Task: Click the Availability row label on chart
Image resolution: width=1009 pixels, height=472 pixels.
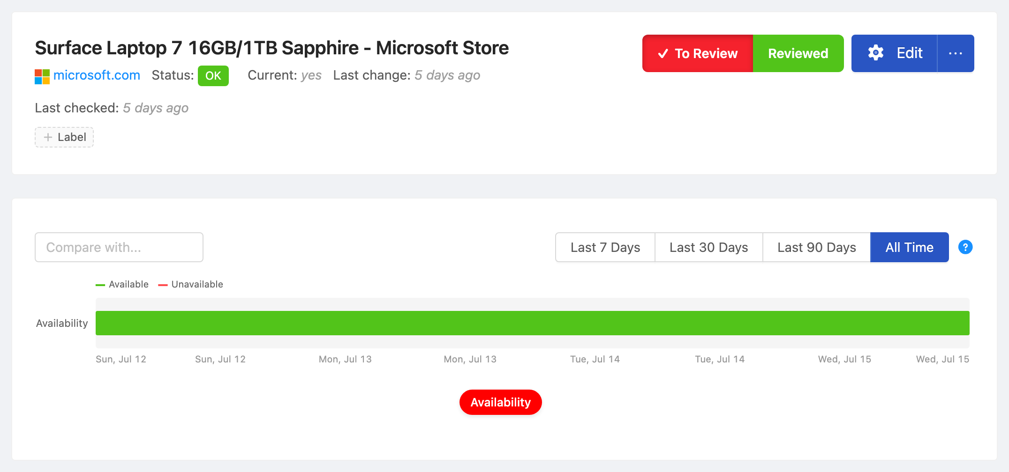Action: 62,323
